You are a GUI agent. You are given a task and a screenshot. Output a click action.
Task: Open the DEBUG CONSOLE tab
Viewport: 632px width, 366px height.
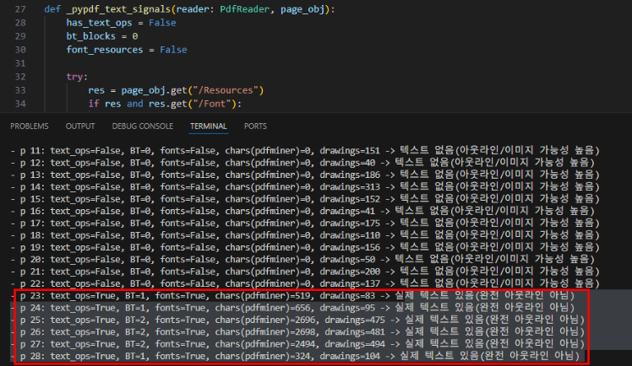[x=143, y=126]
